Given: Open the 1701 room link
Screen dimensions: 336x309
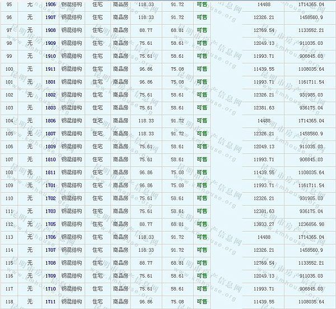Looking at the screenshot, I should [50, 185].
